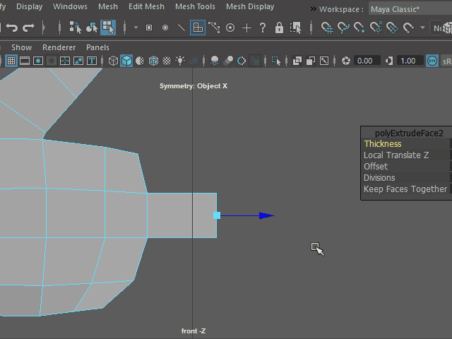Click the Snap to grids magnet icon
The image size is (452, 339).
pos(327,28)
